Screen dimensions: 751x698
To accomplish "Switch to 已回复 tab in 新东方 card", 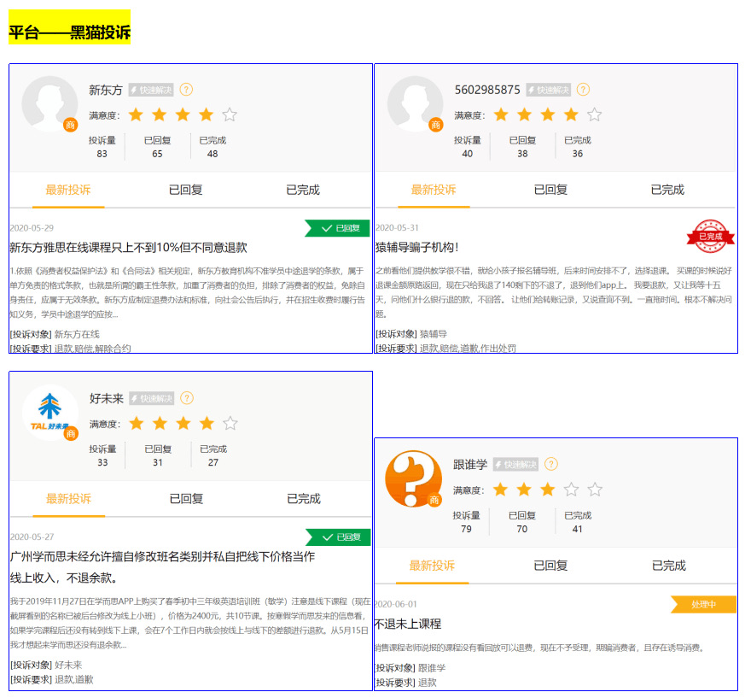I will [x=185, y=190].
